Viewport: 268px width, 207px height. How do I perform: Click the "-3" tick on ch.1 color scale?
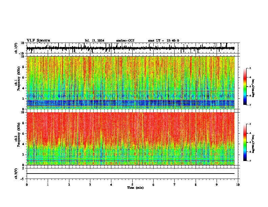coord(249,68)
